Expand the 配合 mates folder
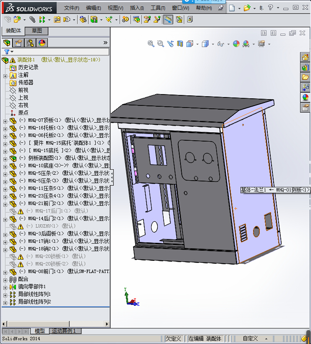311x344 pixels. (5, 280)
